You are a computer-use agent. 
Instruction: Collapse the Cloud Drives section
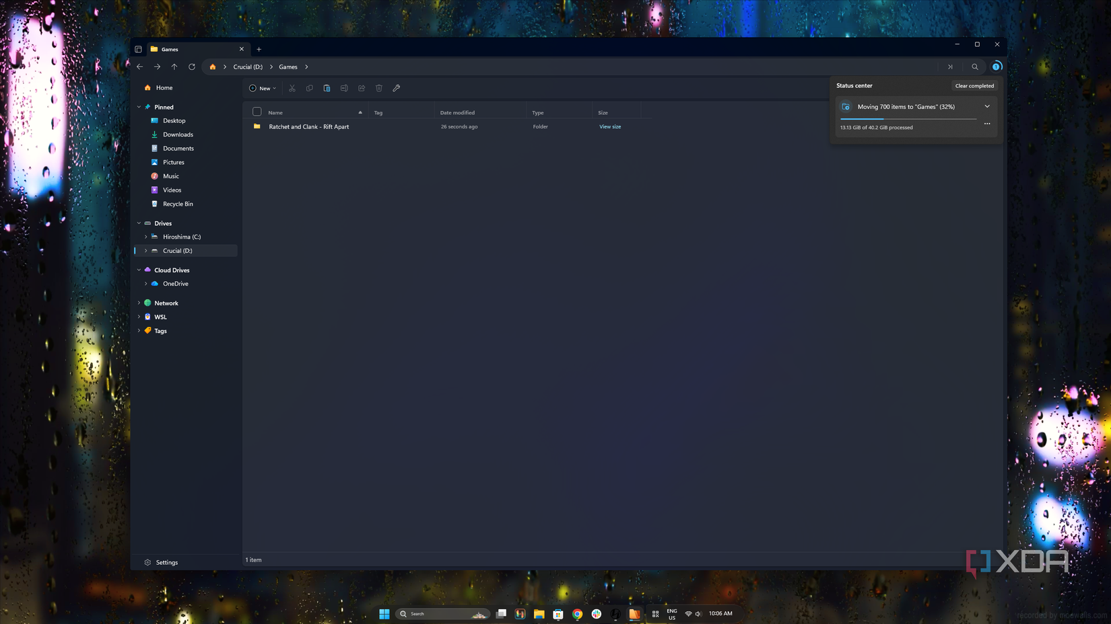tap(139, 270)
